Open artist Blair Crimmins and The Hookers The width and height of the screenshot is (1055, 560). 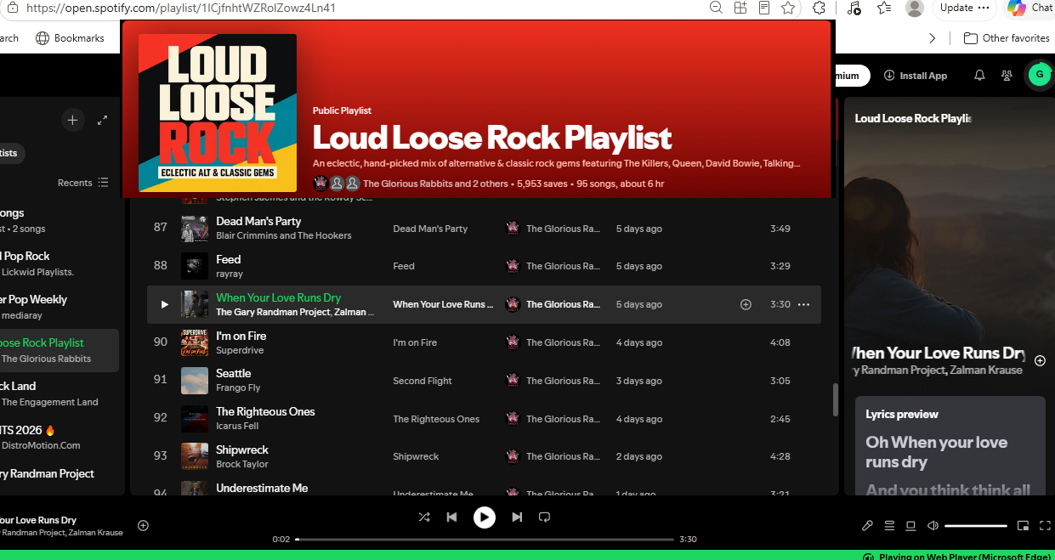click(x=284, y=235)
